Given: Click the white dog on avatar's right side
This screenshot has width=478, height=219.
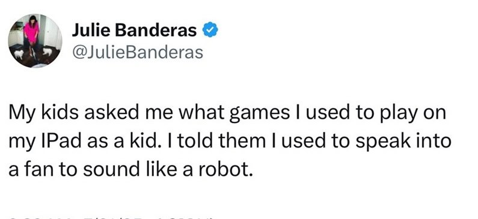Looking at the screenshot, I should click(x=47, y=52).
